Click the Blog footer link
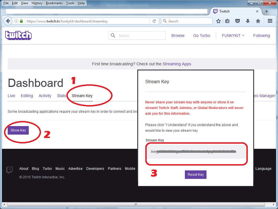Image resolution: width=278 pixels, height=209 pixels. [35, 168]
